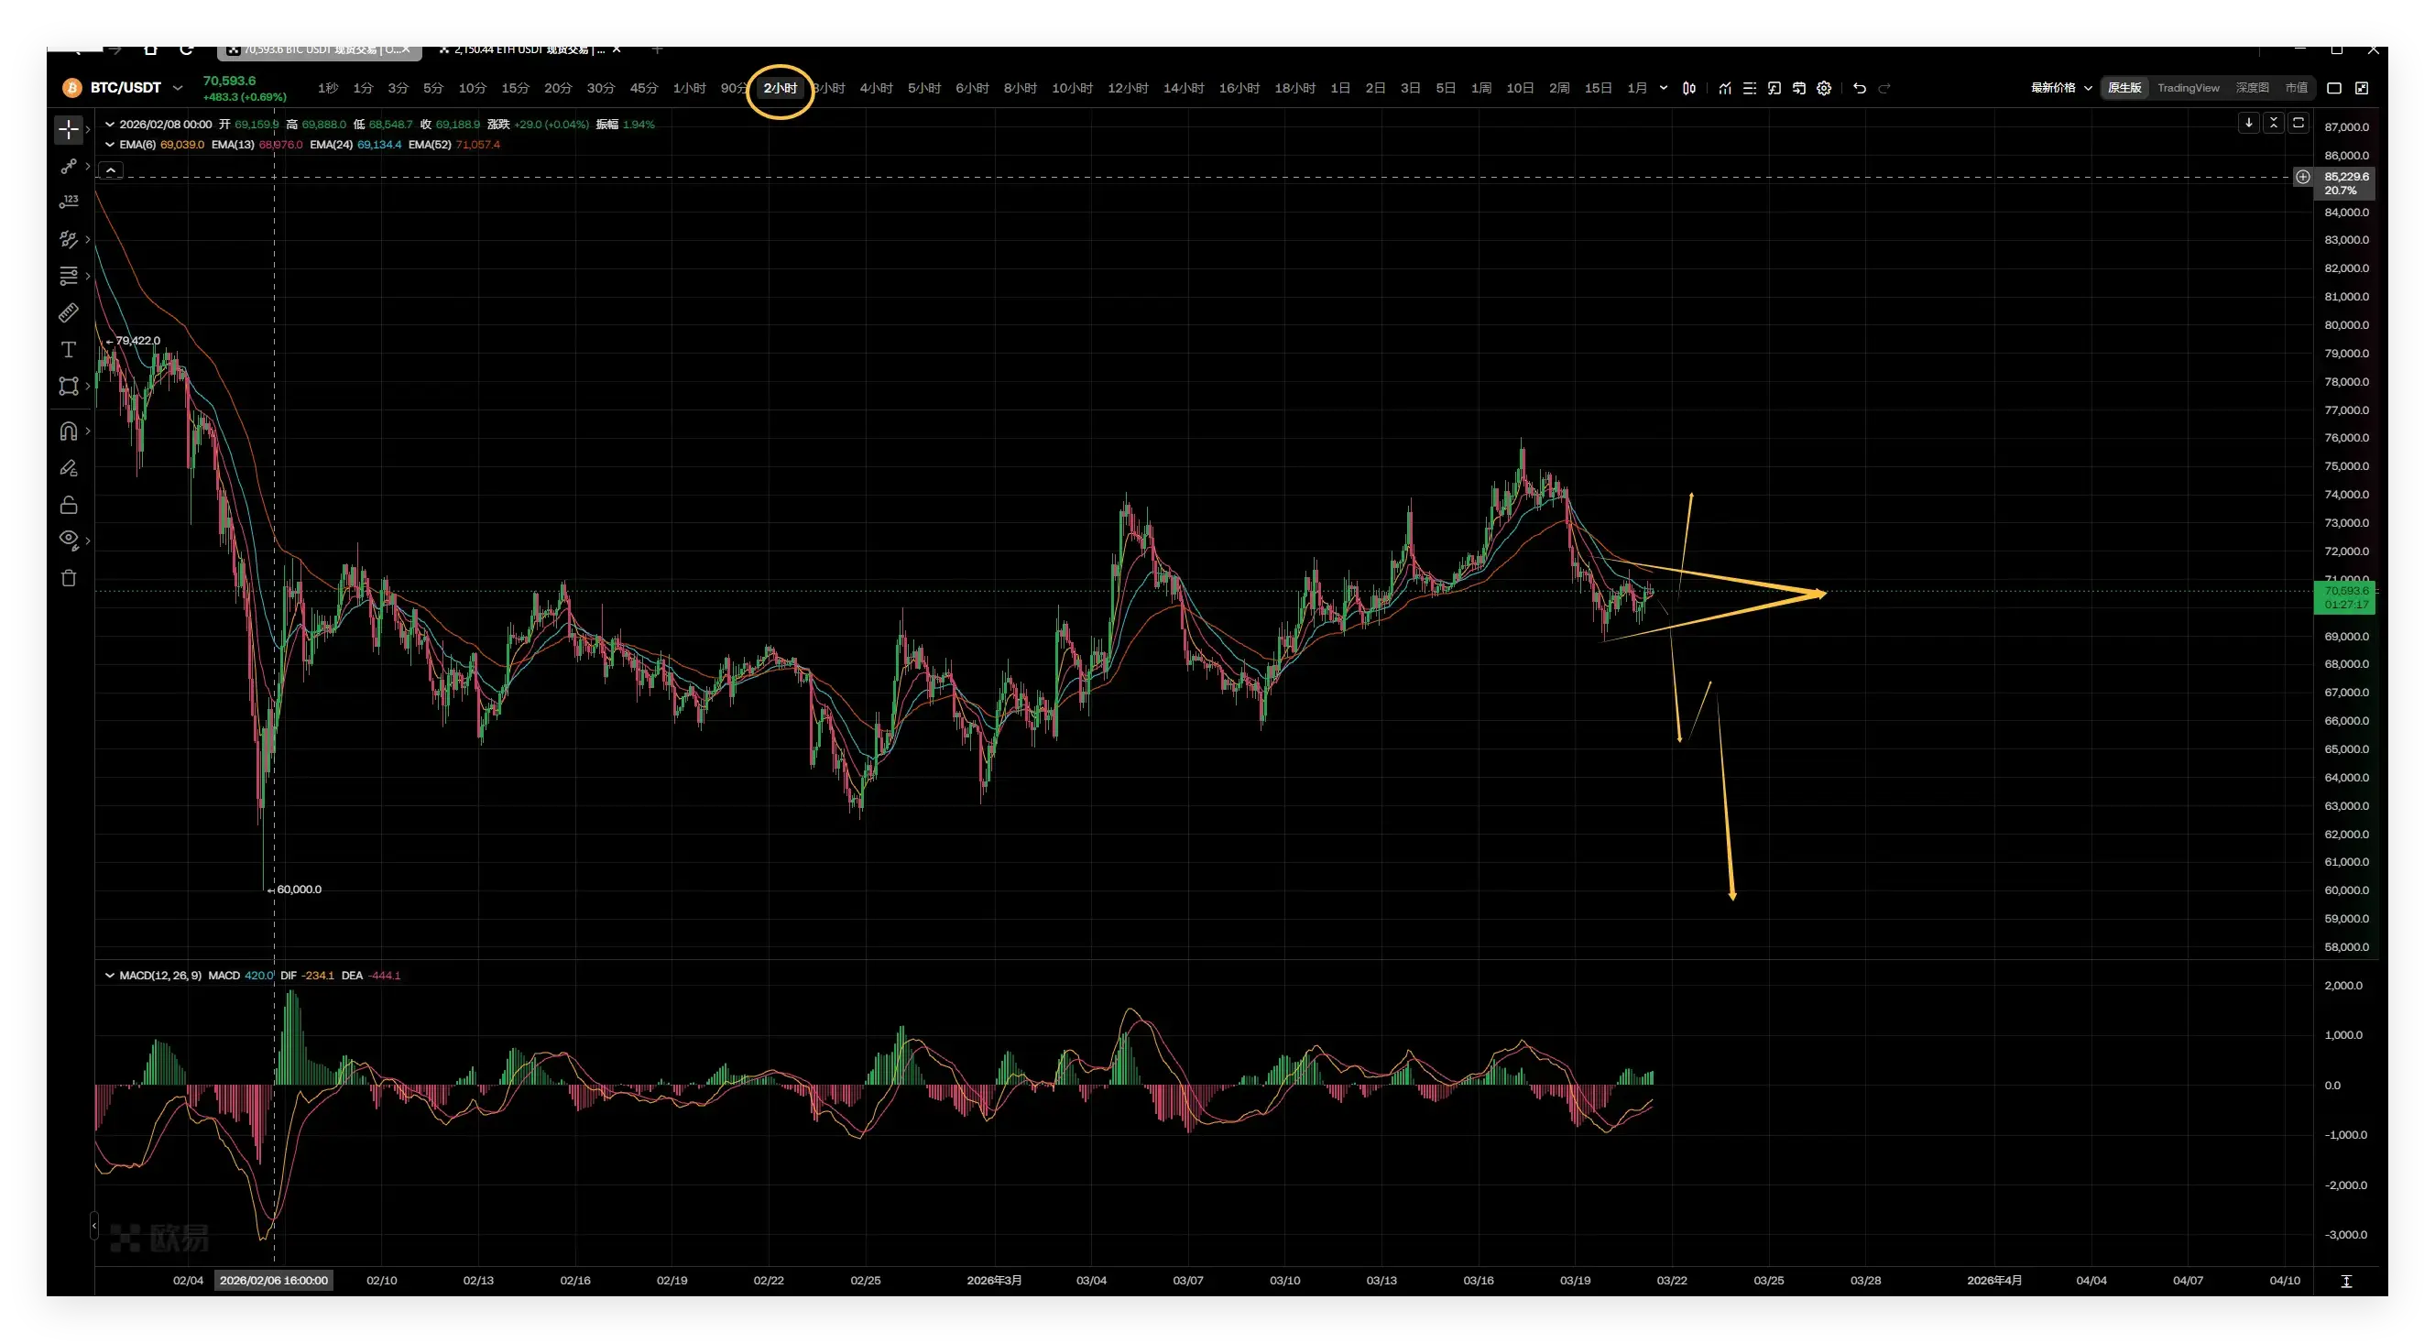Screen dimensions: 2435x1343
Task: Click the MACD indicator legend chevron
Action: 110,976
